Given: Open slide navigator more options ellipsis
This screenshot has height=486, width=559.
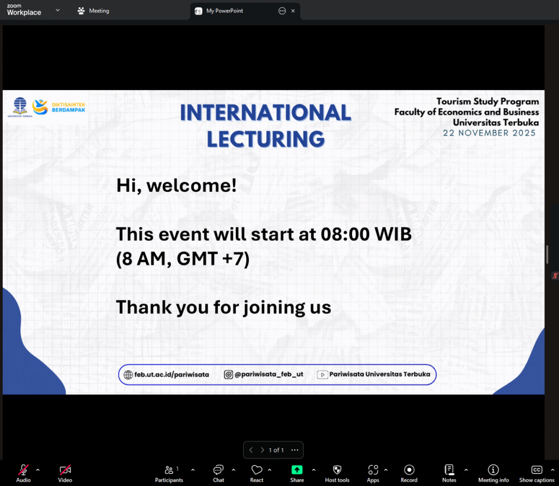Looking at the screenshot, I should click(295, 450).
